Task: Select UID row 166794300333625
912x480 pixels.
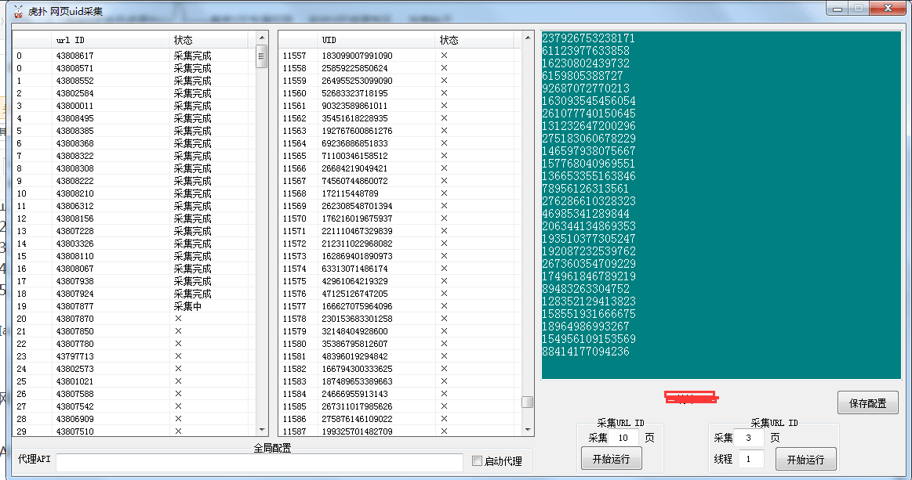Action: click(x=399, y=369)
